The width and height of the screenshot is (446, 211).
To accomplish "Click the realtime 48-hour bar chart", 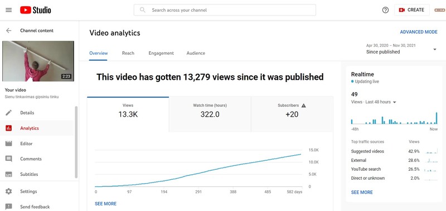I will pos(394,118).
